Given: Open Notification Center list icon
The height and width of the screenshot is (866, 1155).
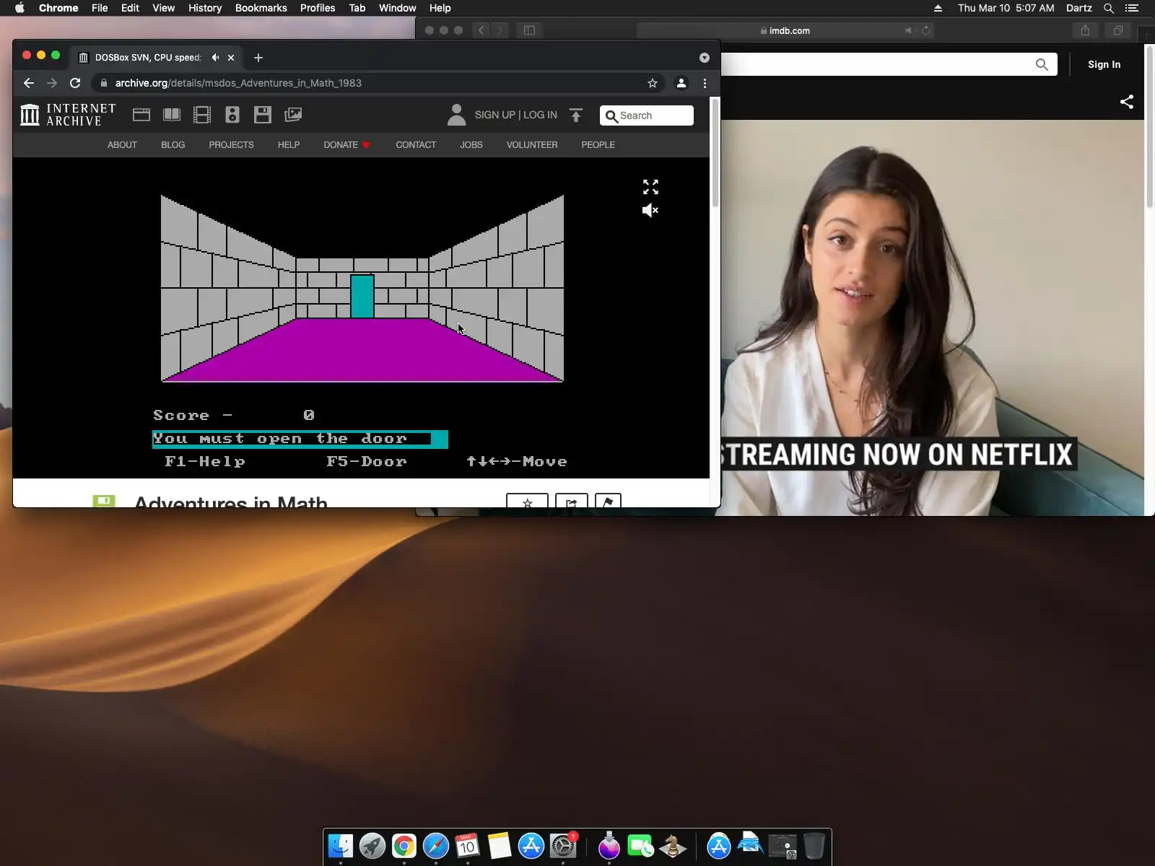Looking at the screenshot, I should [x=1132, y=8].
